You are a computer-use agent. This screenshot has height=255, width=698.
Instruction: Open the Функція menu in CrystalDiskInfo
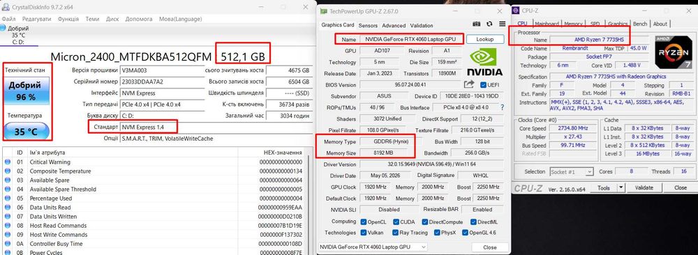coord(68,19)
